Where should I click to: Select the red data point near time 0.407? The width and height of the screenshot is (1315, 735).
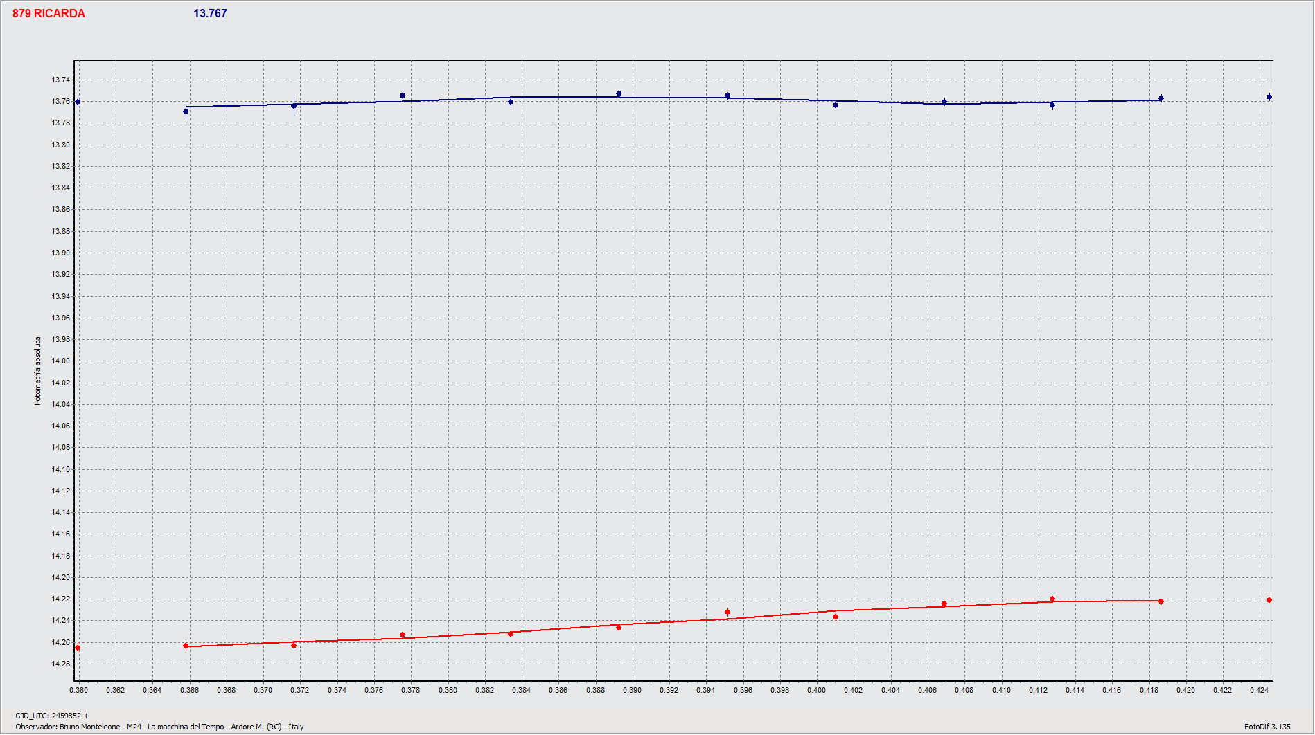(x=944, y=604)
